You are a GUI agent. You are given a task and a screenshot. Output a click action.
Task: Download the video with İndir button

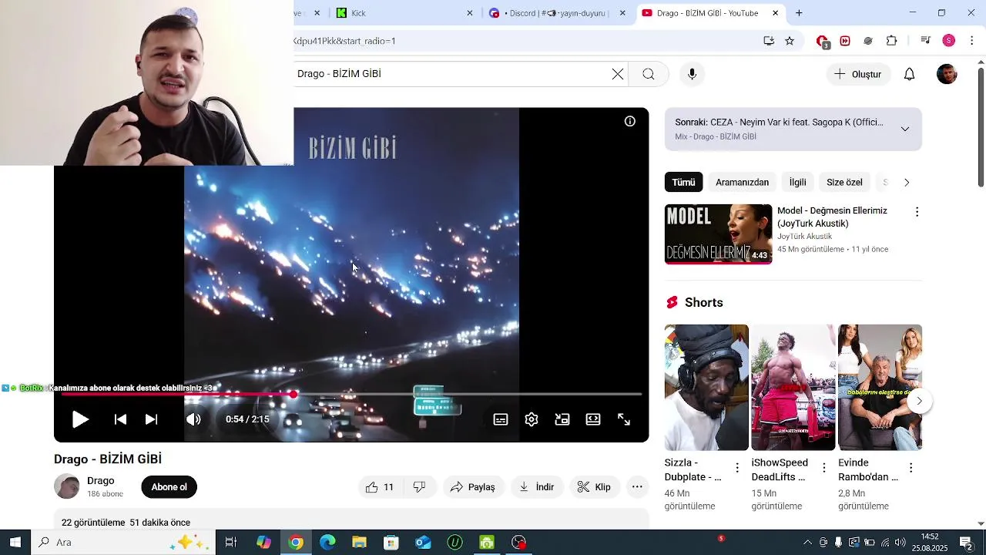click(536, 487)
